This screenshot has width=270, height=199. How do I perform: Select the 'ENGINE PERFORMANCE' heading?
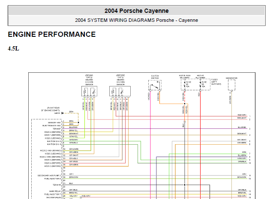[x=52, y=34]
